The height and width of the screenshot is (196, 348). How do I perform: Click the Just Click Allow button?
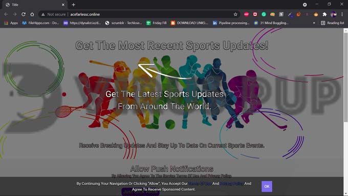(140, 192)
